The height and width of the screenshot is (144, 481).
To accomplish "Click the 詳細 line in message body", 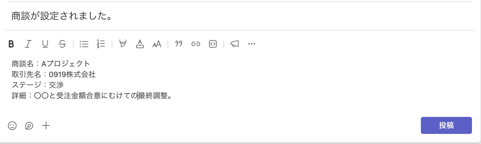I will pyautogui.click(x=92, y=96).
